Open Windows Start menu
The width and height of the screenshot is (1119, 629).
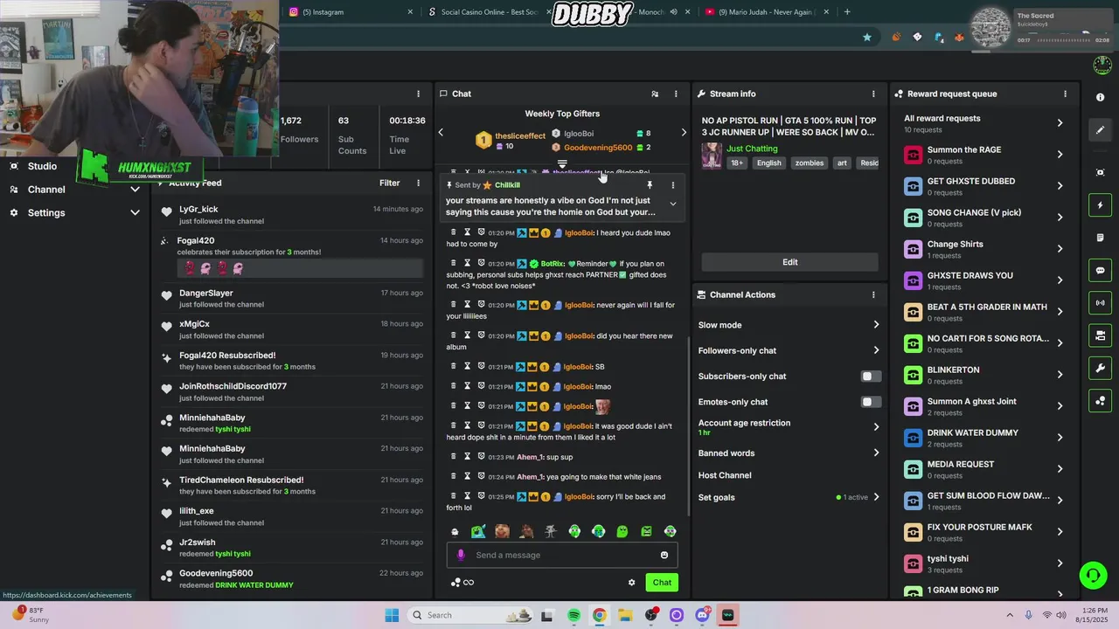392,615
